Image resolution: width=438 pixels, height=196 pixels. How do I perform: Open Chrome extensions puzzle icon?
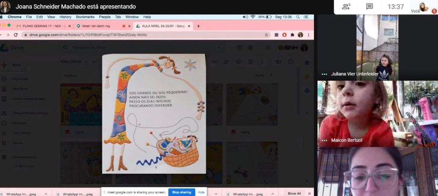tap(292, 35)
